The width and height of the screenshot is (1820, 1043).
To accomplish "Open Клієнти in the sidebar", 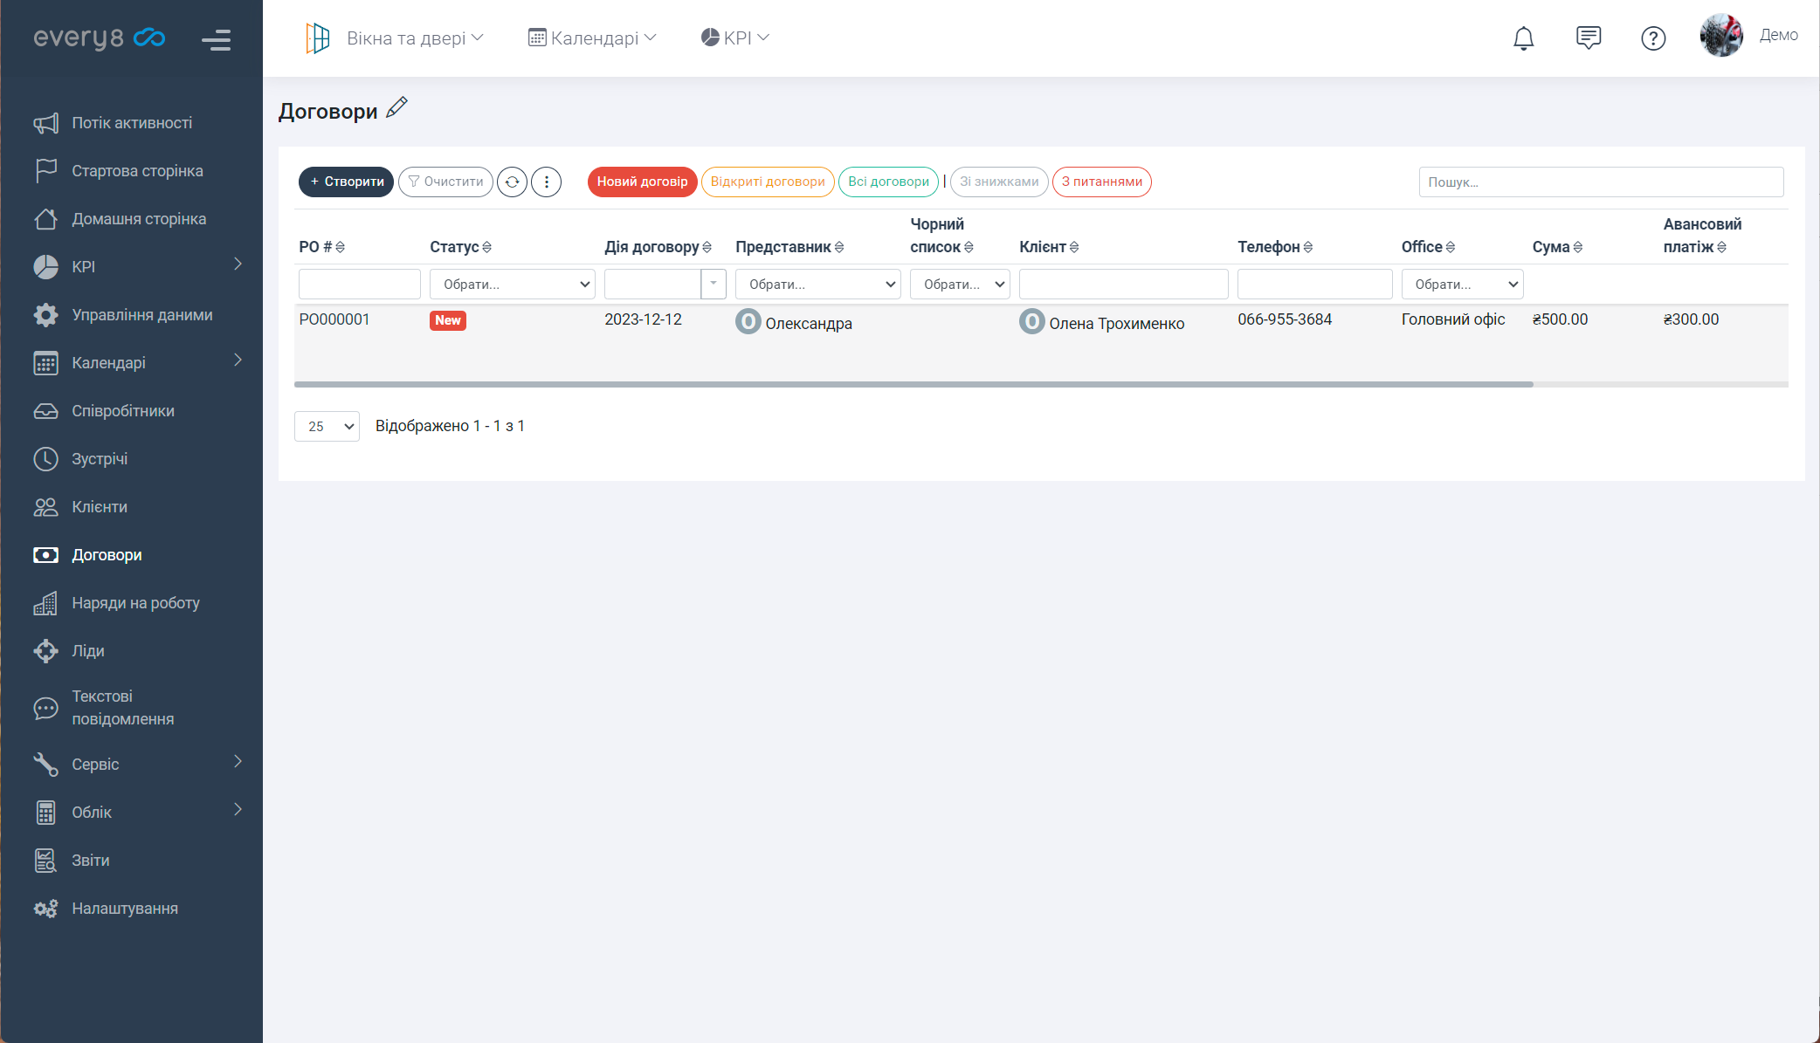I will [x=100, y=507].
